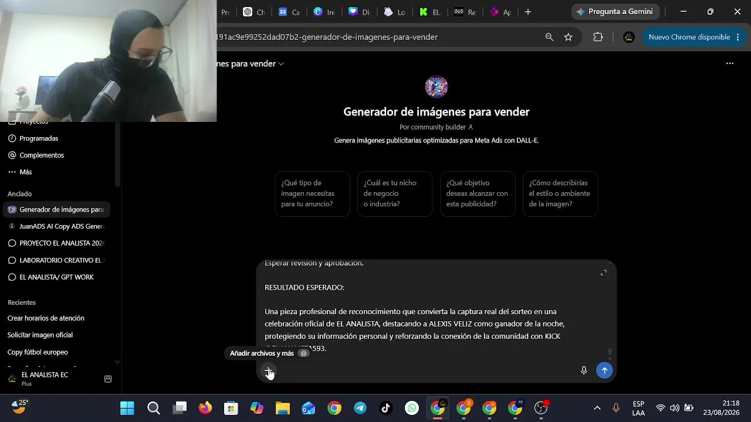The width and height of the screenshot is (751, 422).
Task: Switch to the Kick tab labeled EL
Action: tap(430, 12)
